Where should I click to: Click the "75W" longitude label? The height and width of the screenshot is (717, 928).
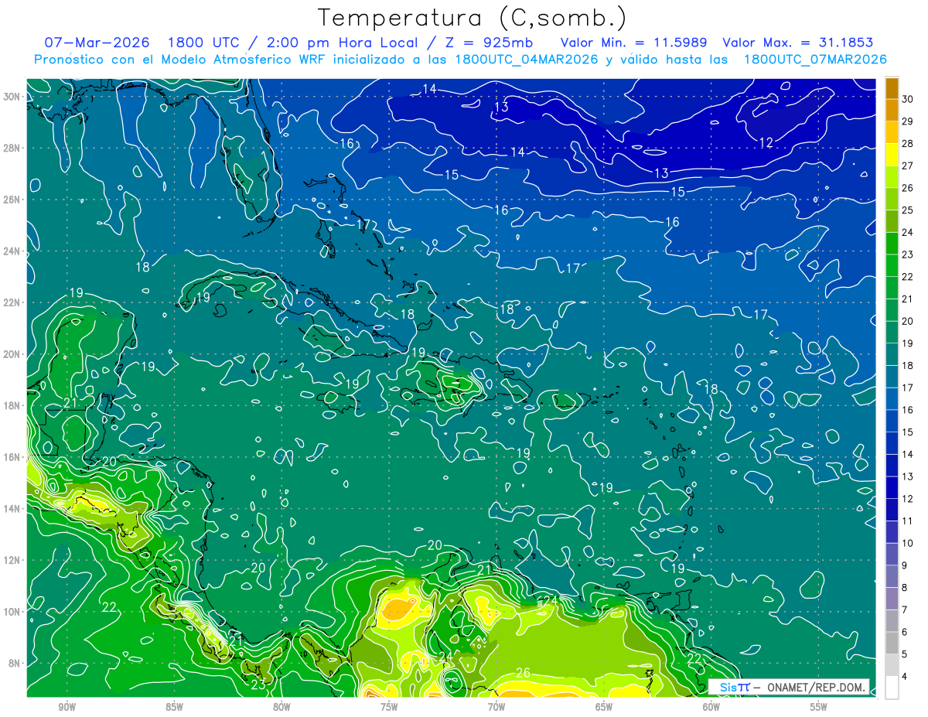pos(389,707)
